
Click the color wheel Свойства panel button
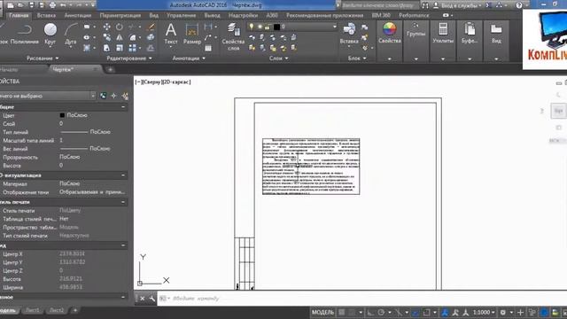(x=390, y=34)
